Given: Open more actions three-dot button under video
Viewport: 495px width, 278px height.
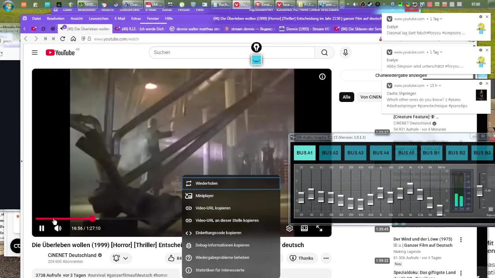Looking at the screenshot, I should [326, 258].
